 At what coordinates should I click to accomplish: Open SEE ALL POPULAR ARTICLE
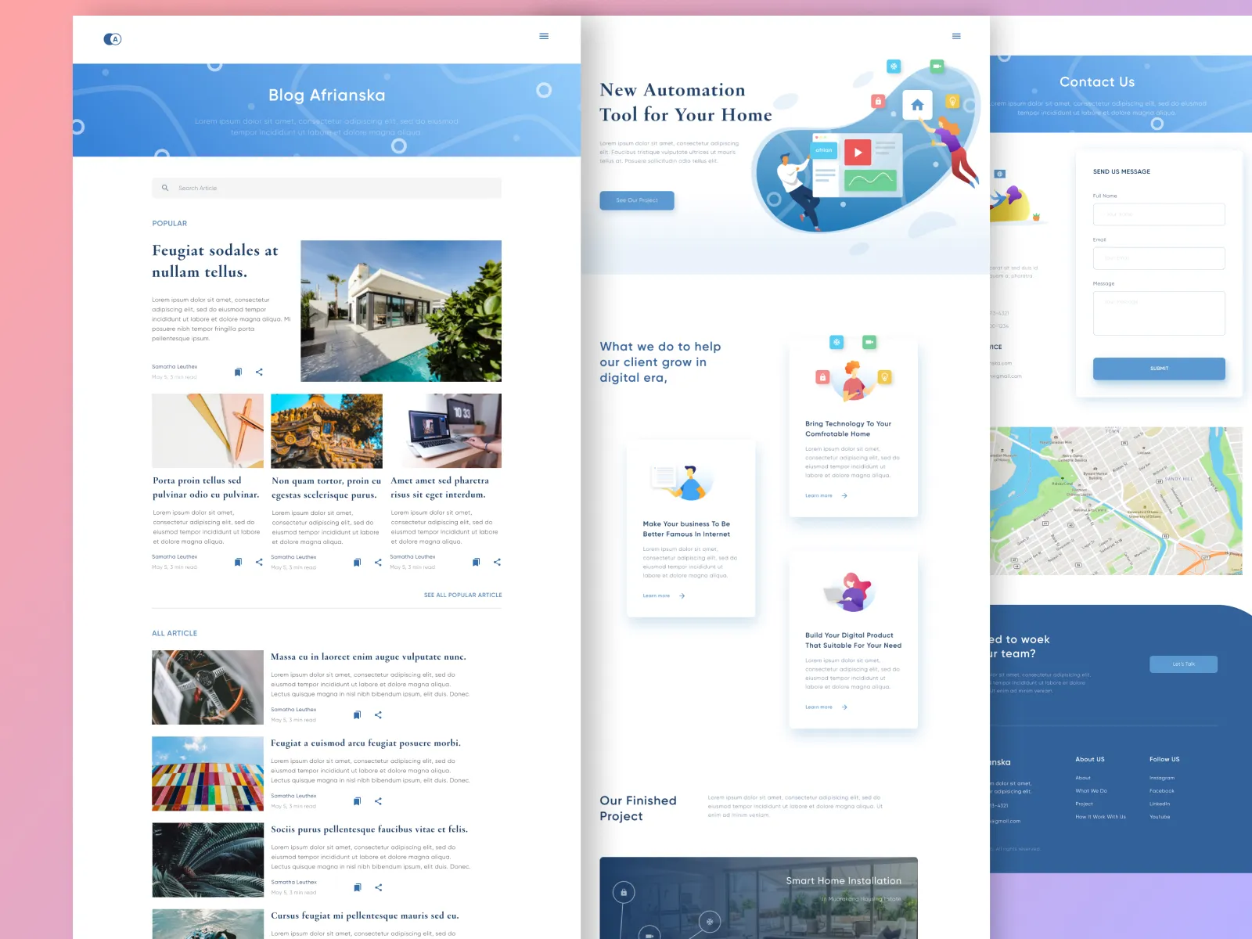click(462, 595)
